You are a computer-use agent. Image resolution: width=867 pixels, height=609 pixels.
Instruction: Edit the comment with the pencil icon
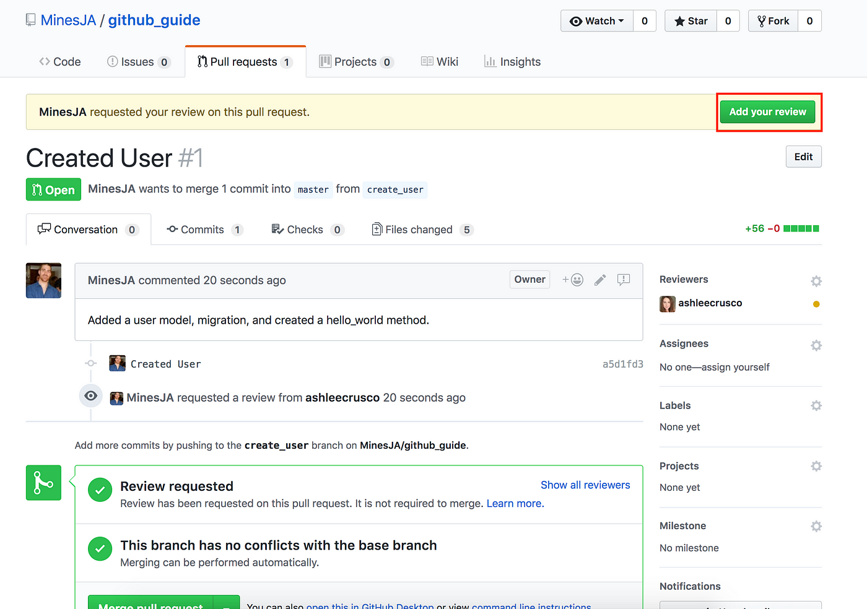tap(600, 280)
